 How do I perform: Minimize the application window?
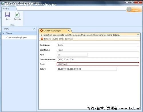point(127,2)
